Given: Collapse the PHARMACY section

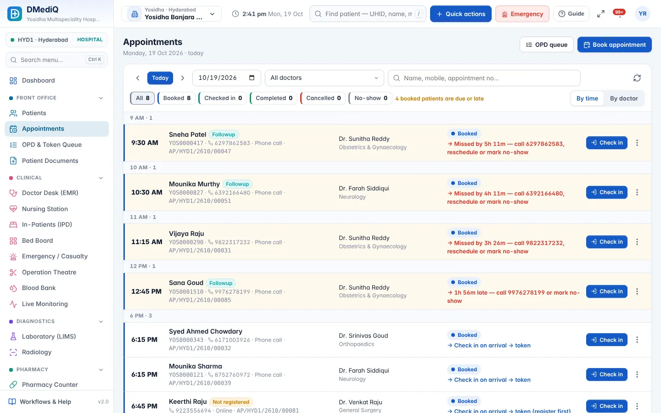Looking at the screenshot, I should [x=101, y=370].
